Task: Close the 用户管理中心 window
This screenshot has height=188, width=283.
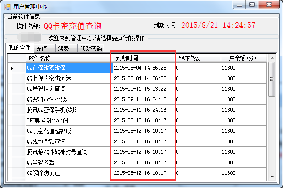Action: 269,5
